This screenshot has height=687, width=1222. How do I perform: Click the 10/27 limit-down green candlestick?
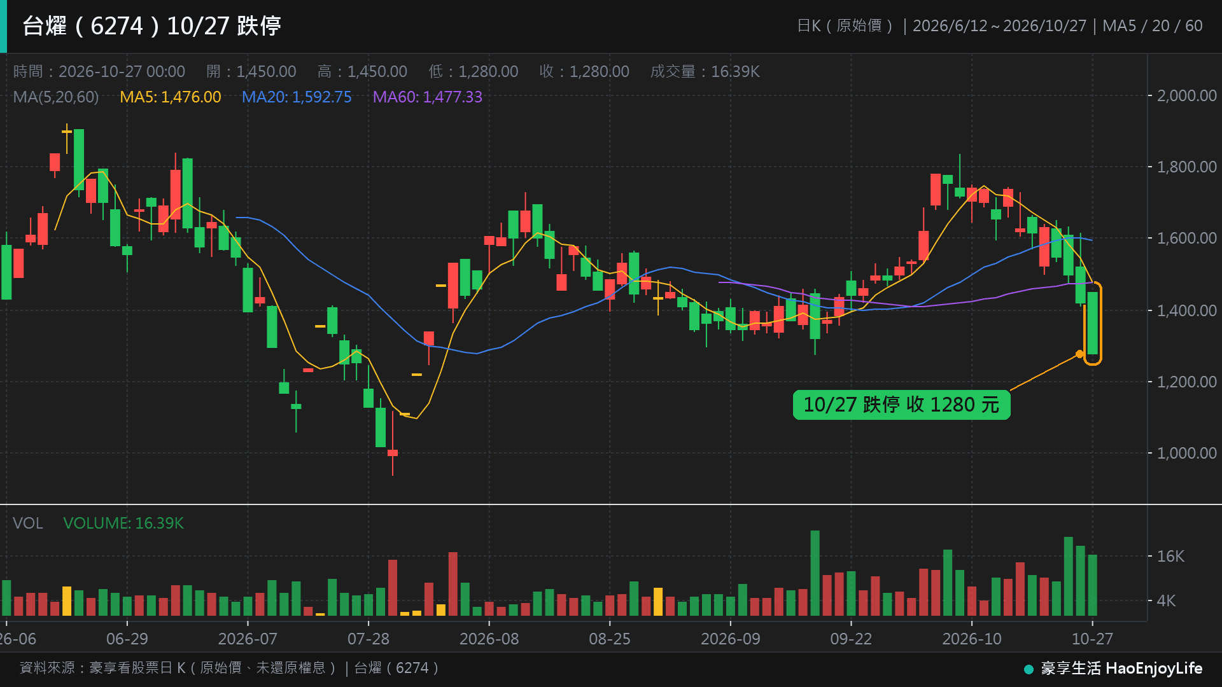coord(1093,323)
